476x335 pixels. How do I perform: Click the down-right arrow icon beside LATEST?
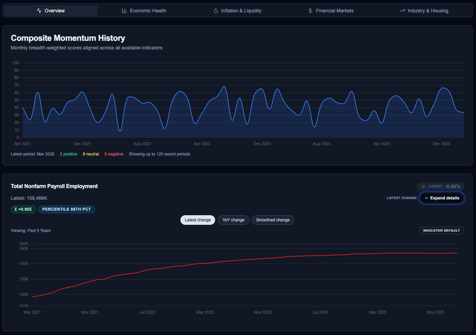[x=423, y=186]
